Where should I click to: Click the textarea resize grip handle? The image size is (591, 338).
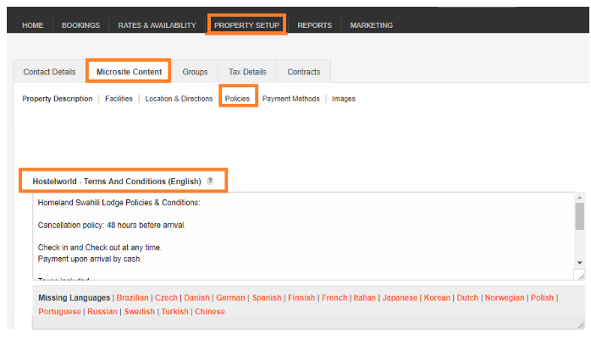(579, 275)
